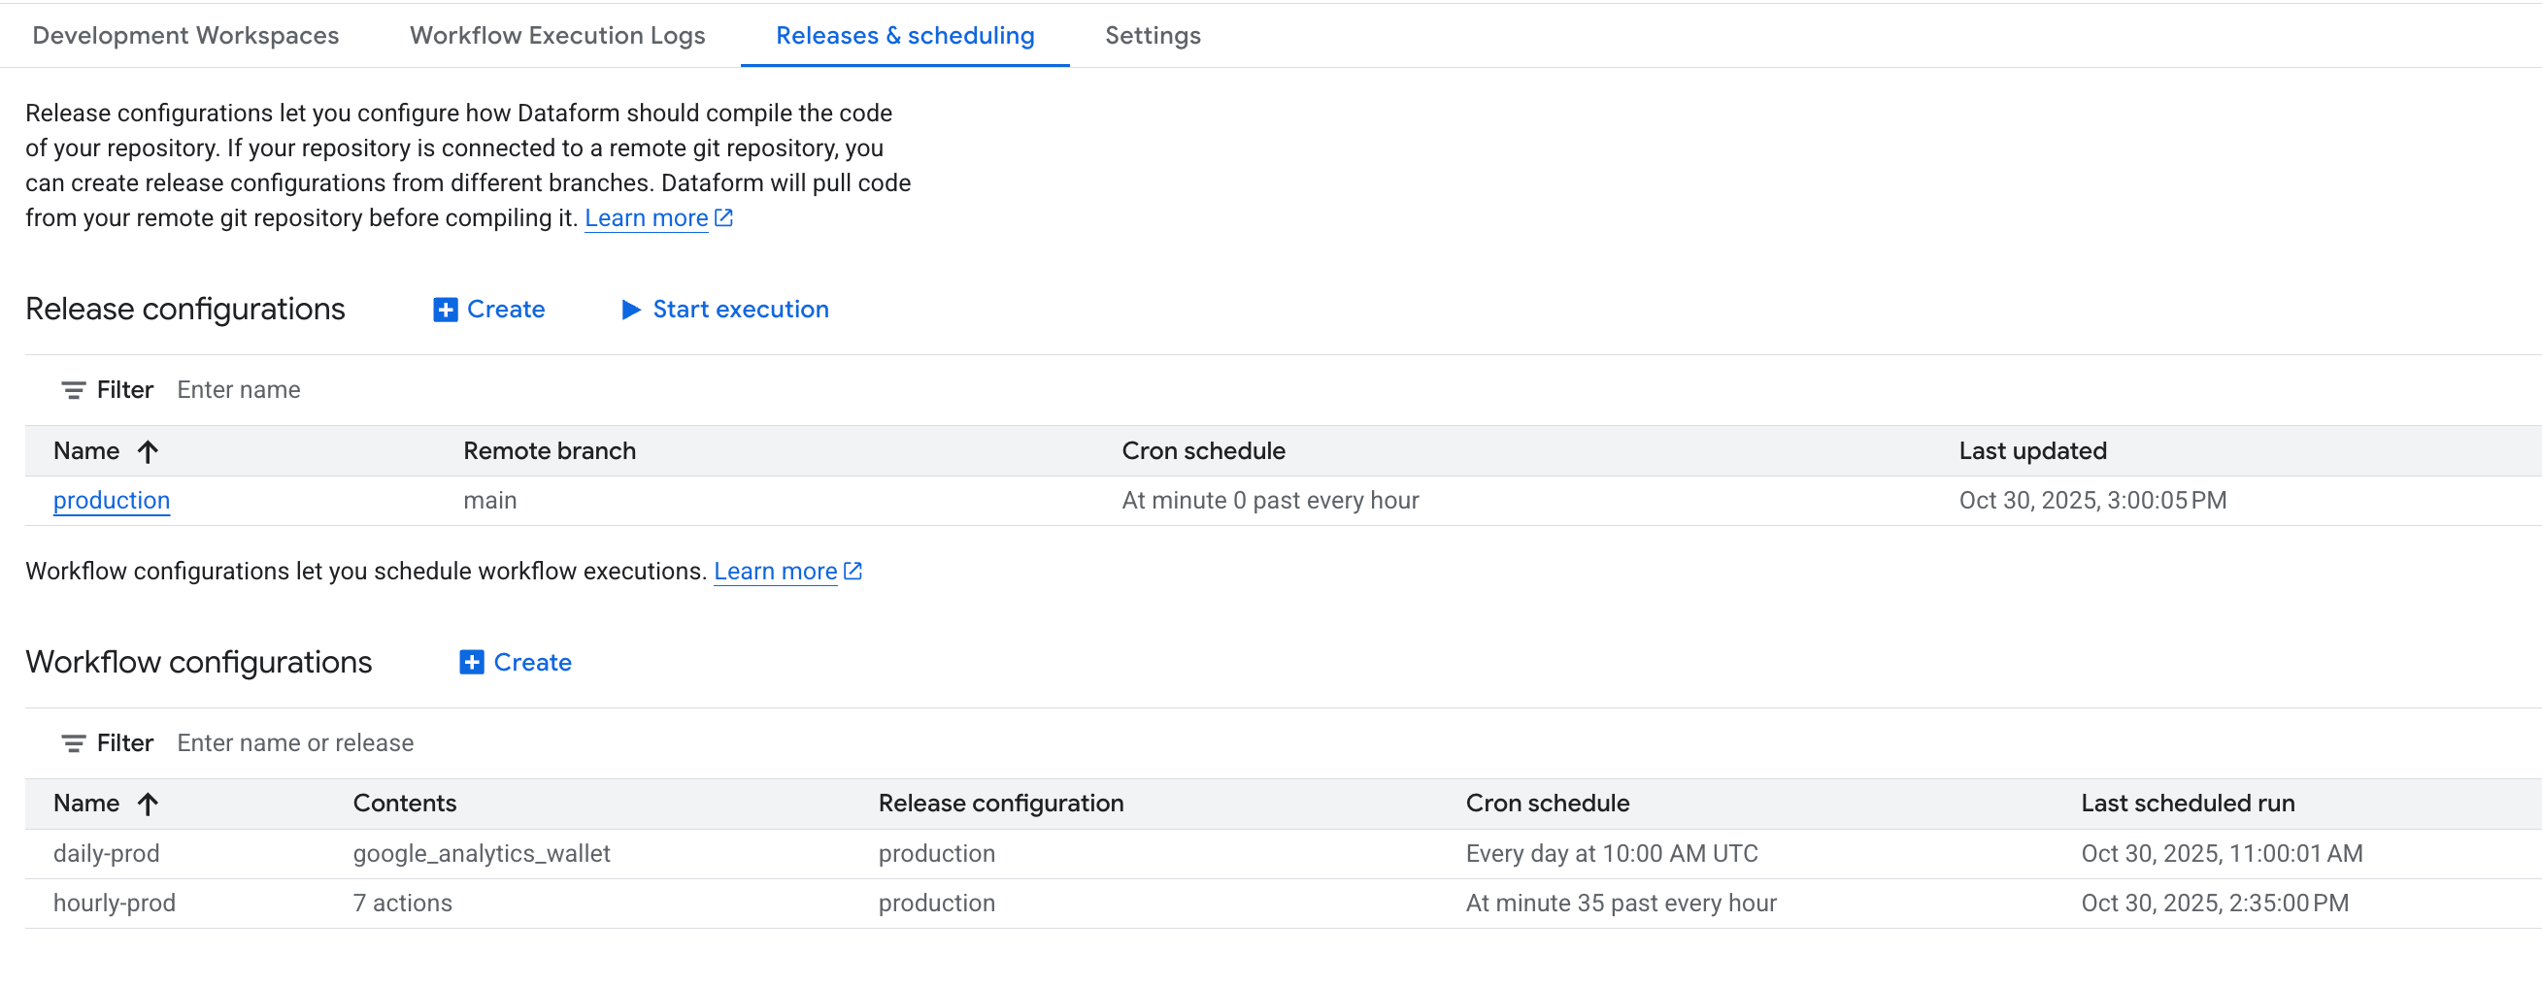
Task: Click the plus icon beside Workflow configurations Create
Action: [472, 663]
